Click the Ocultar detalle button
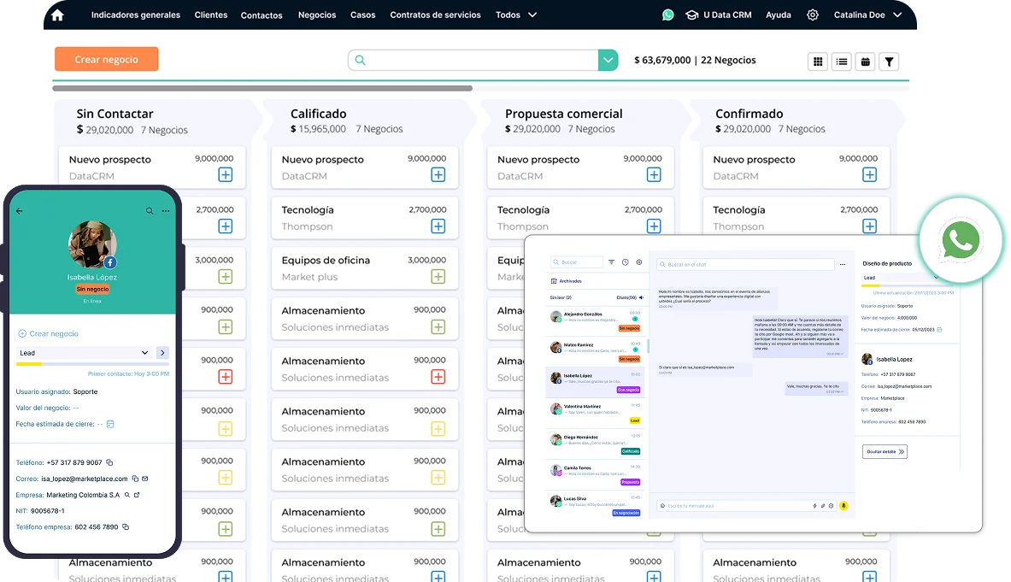 pyautogui.click(x=885, y=451)
